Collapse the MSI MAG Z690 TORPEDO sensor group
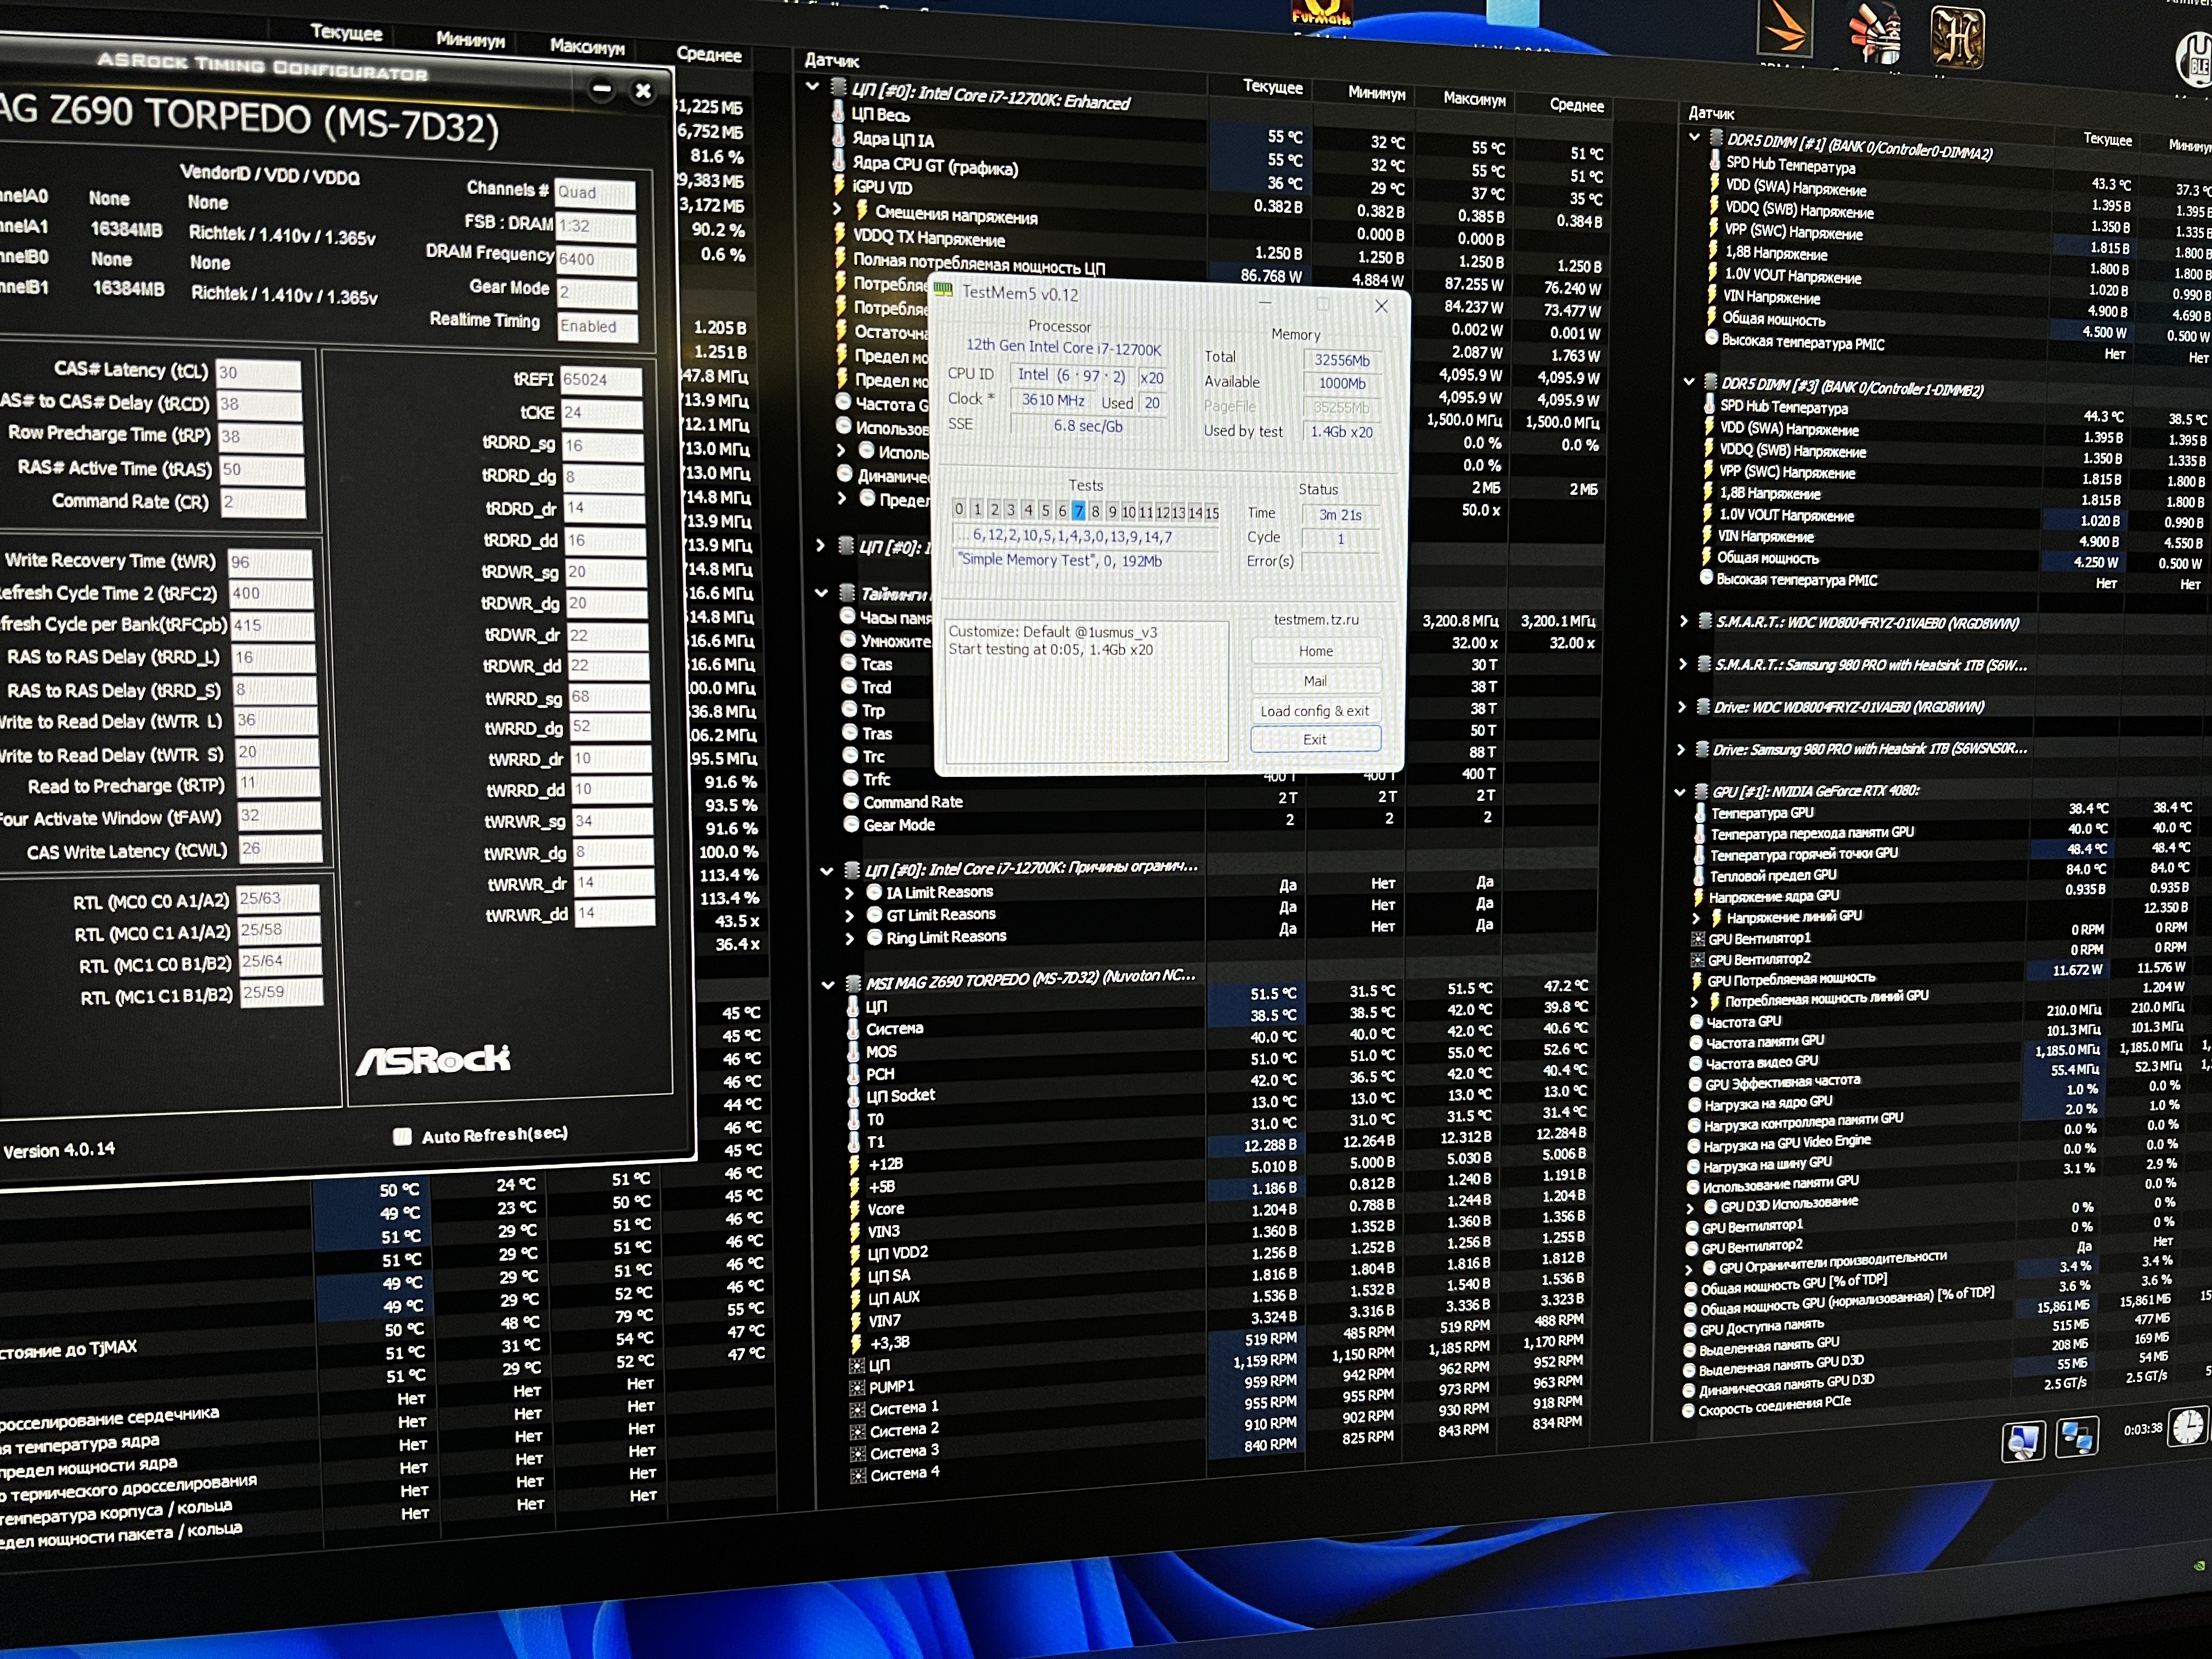 (x=828, y=984)
